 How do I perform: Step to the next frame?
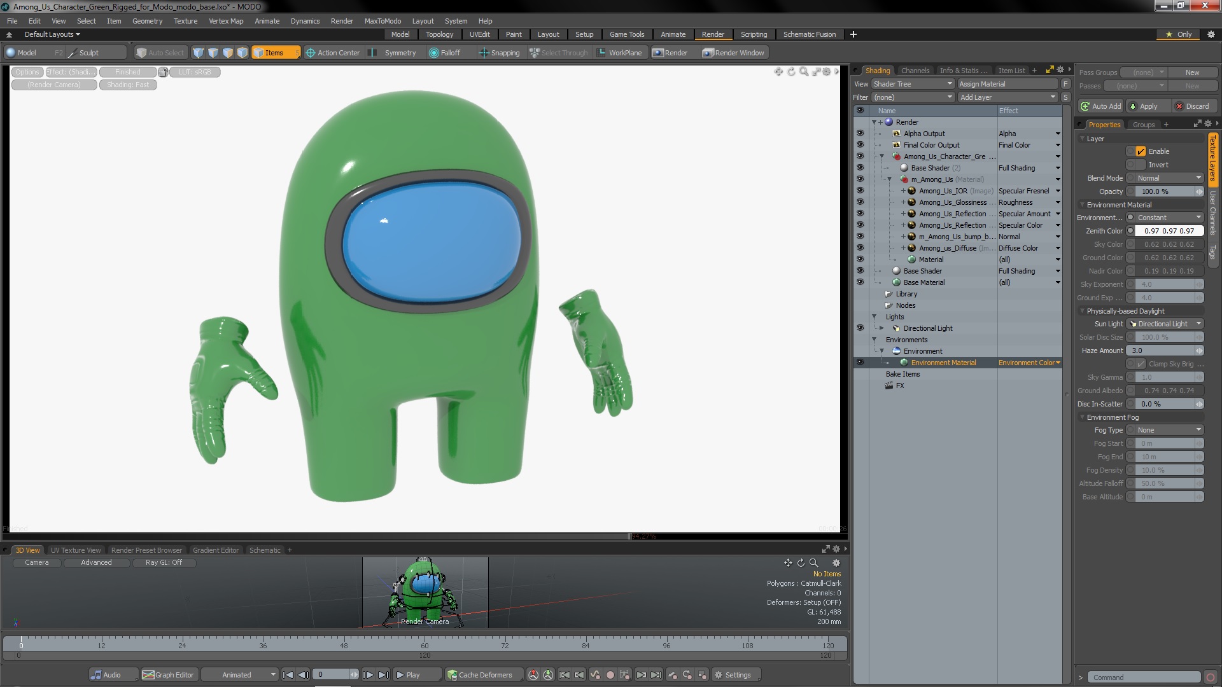coord(368,675)
